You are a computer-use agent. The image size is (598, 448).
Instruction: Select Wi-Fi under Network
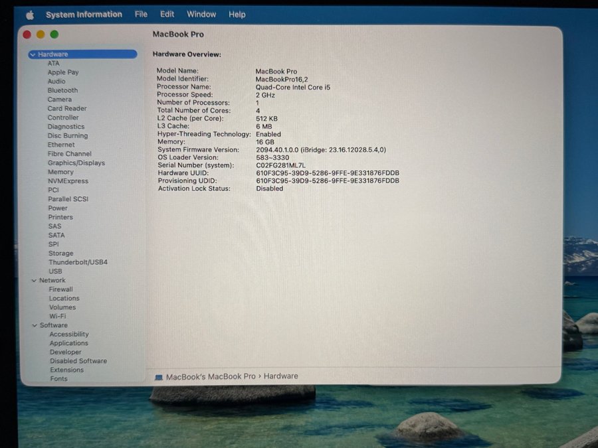click(58, 317)
